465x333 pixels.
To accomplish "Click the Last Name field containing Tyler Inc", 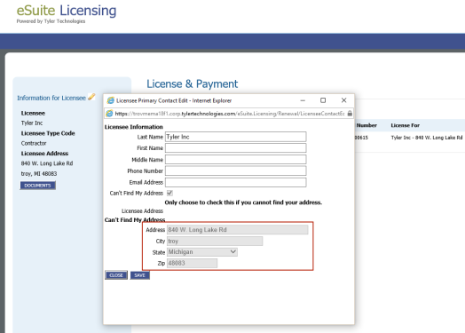I will 236,137.
